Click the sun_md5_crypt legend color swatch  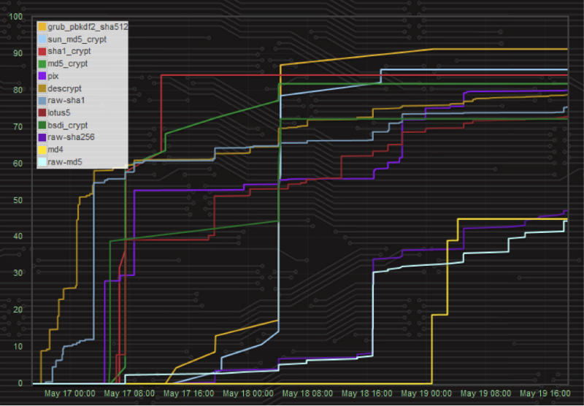pyautogui.click(x=42, y=39)
